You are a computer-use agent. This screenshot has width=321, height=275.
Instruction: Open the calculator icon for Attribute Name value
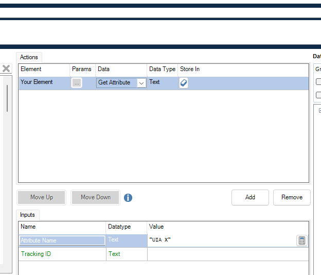(302, 240)
